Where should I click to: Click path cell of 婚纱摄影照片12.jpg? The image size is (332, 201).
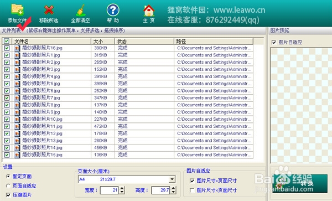pos(214,133)
